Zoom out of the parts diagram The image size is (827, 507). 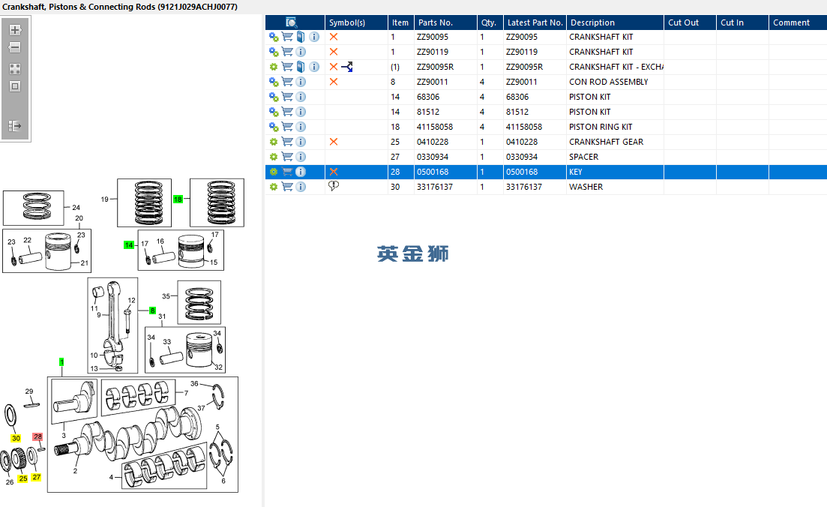click(15, 48)
